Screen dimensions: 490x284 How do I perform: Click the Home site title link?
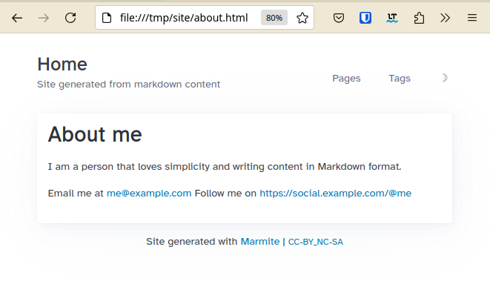coord(62,65)
